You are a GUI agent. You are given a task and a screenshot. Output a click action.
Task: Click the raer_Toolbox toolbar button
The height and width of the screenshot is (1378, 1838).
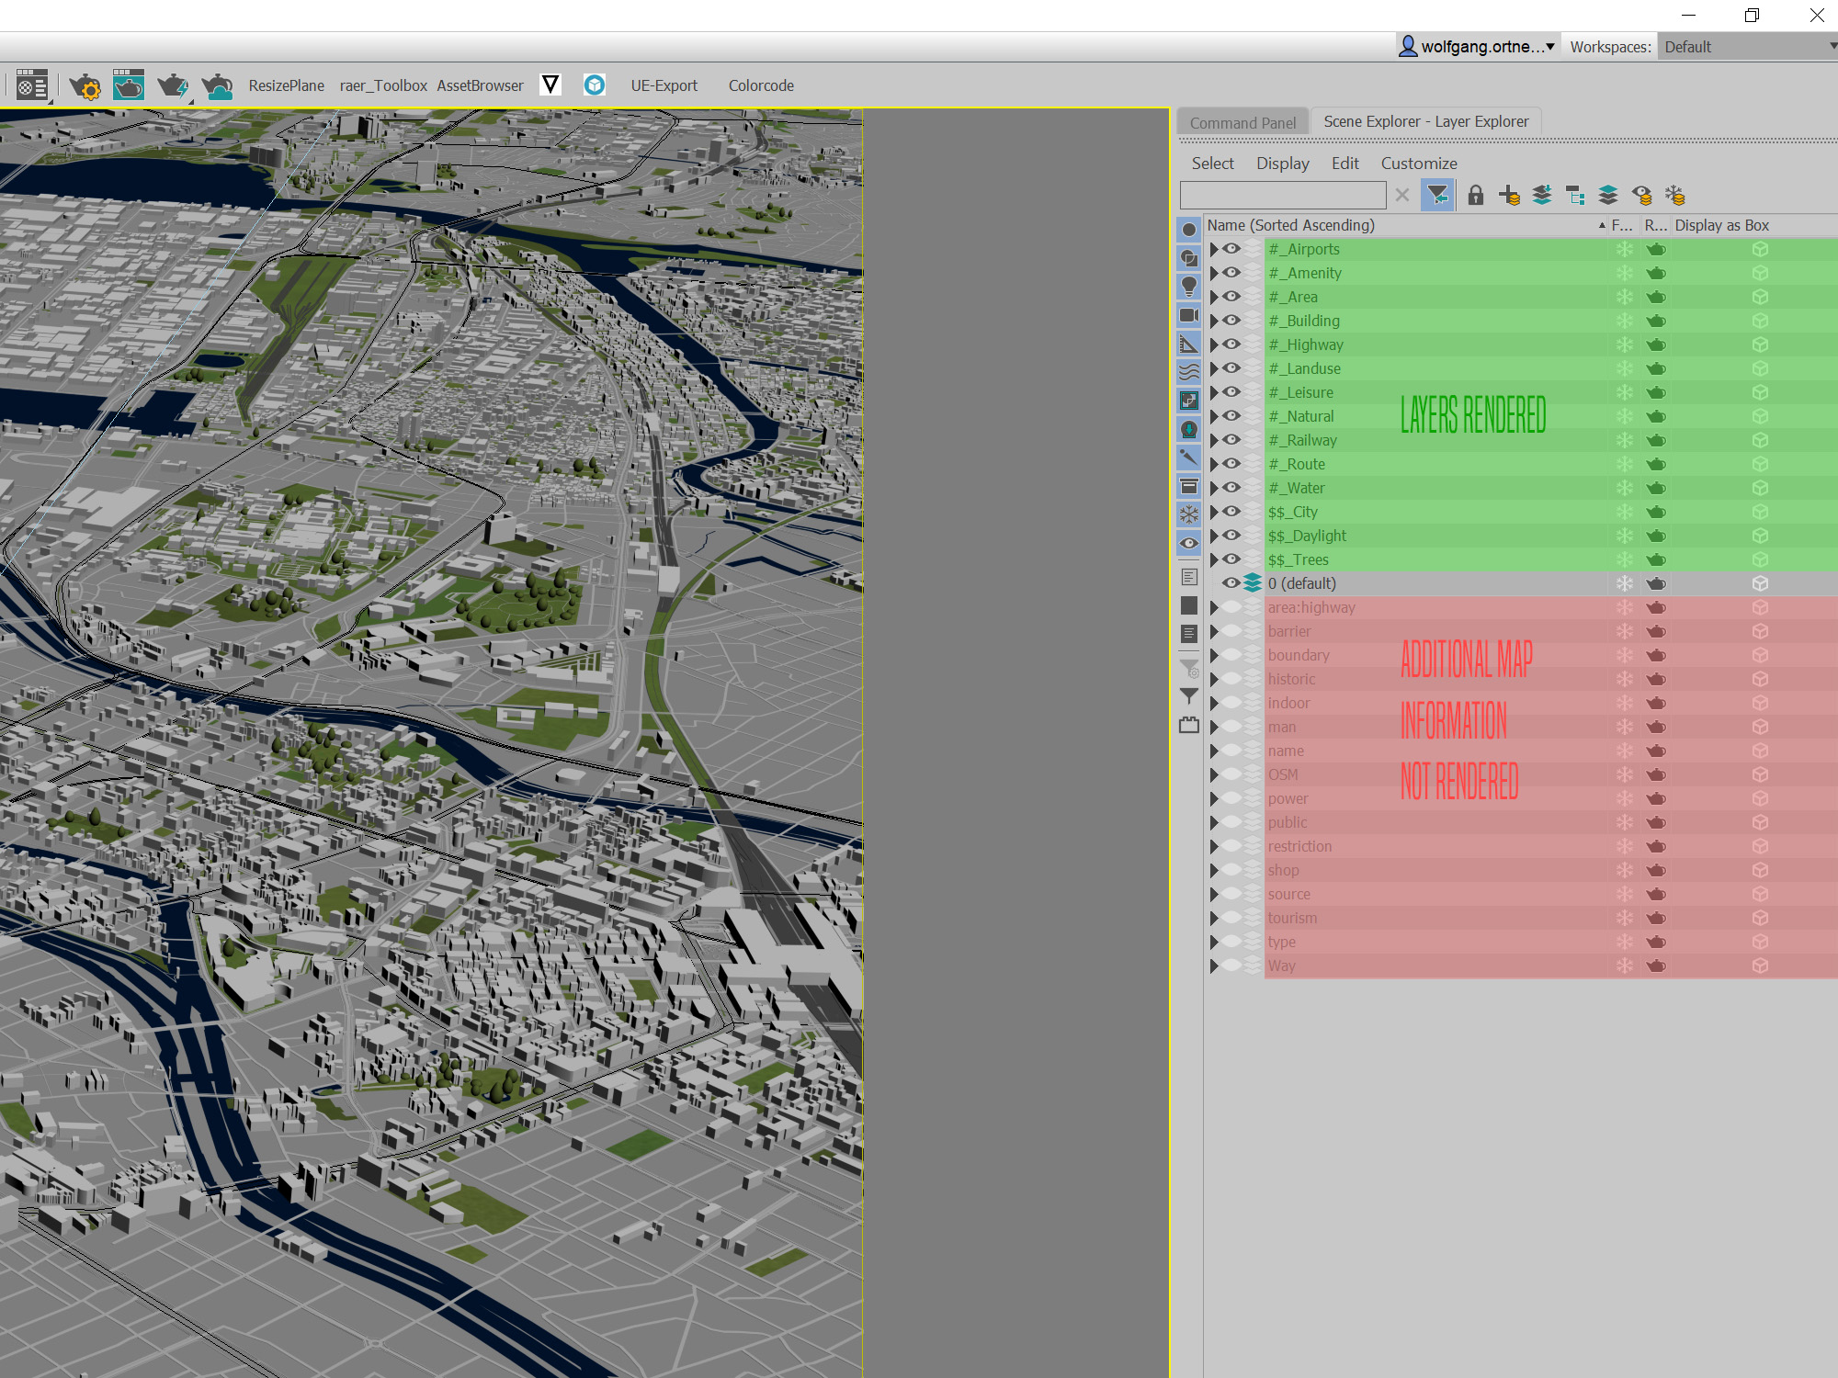pos(383,85)
